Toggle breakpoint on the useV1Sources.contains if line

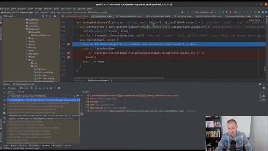69,53
